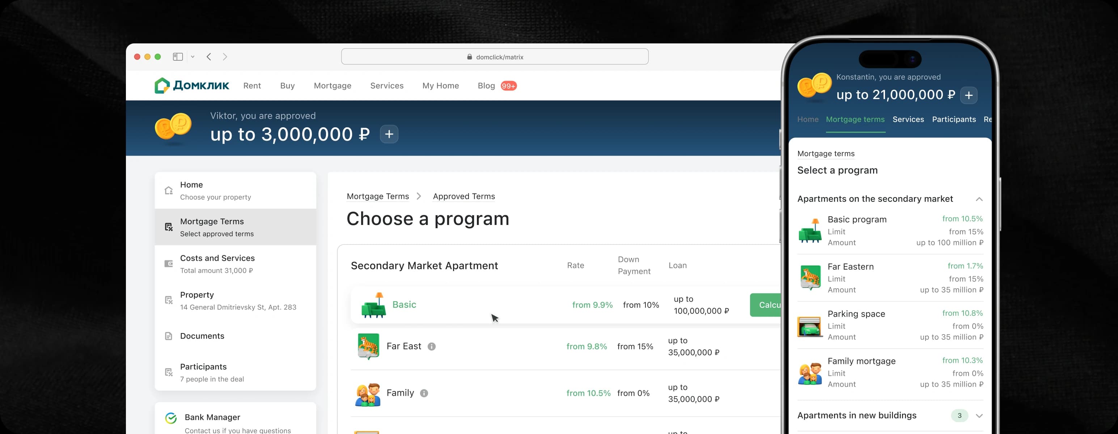Open Family program info icon
Viewport: 1118px width, 434px height.
click(424, 393)
